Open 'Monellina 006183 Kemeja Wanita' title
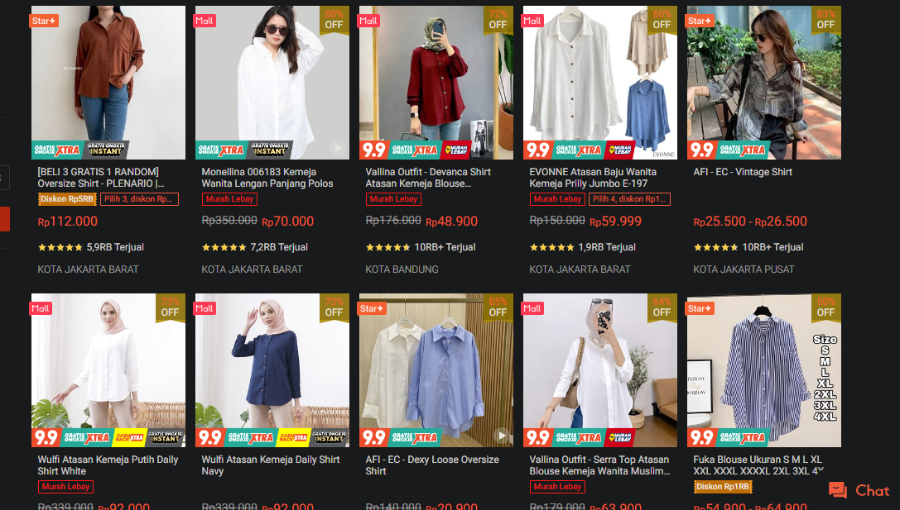Image resolution: width=900 pixels, height=510 pixels. (267, 178)
